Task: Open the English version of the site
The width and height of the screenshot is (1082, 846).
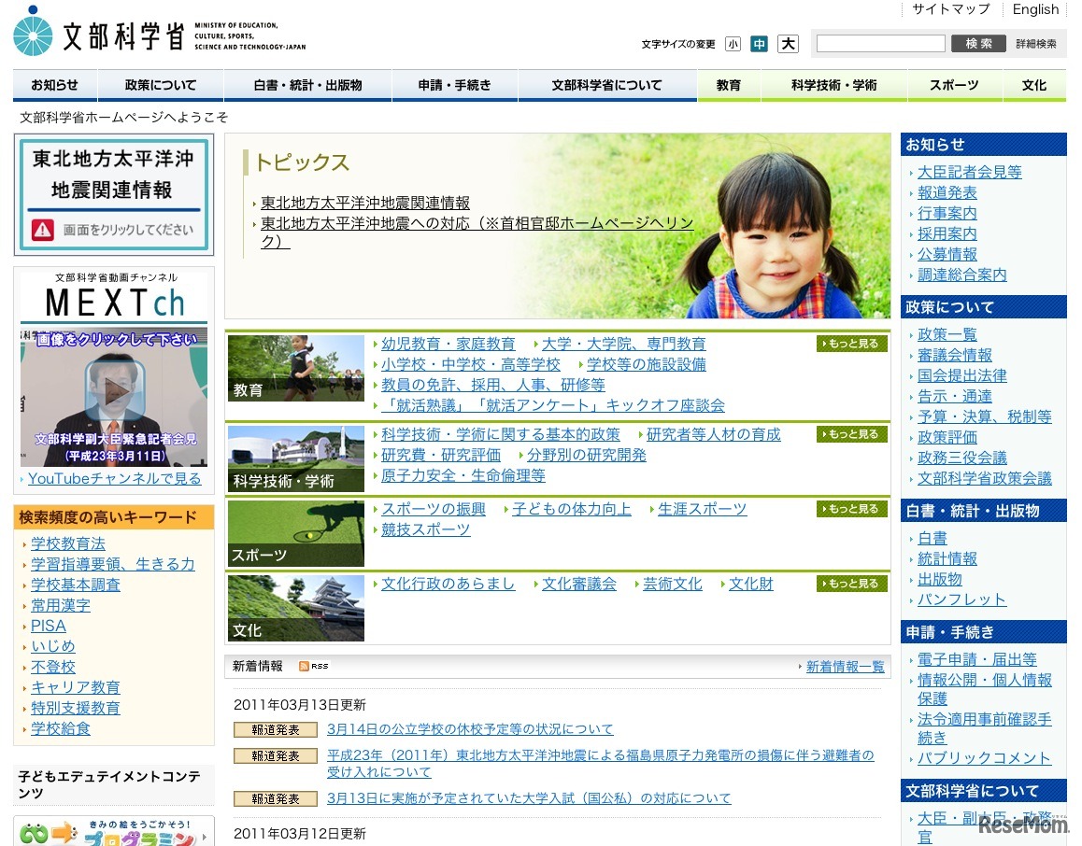Action: 1035,9
